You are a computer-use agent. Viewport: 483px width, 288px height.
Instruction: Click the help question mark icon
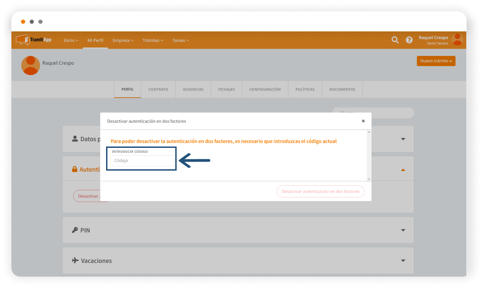(x=409, y=40)
